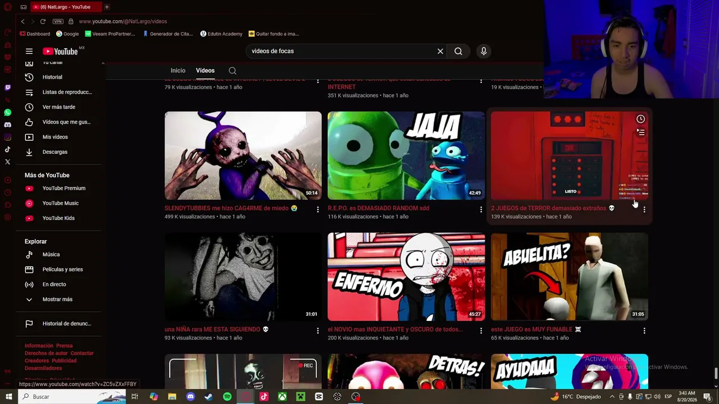Screen dimensions: 719x404
Task: Reload the page with the refresh button
Action: pos(43,21)
